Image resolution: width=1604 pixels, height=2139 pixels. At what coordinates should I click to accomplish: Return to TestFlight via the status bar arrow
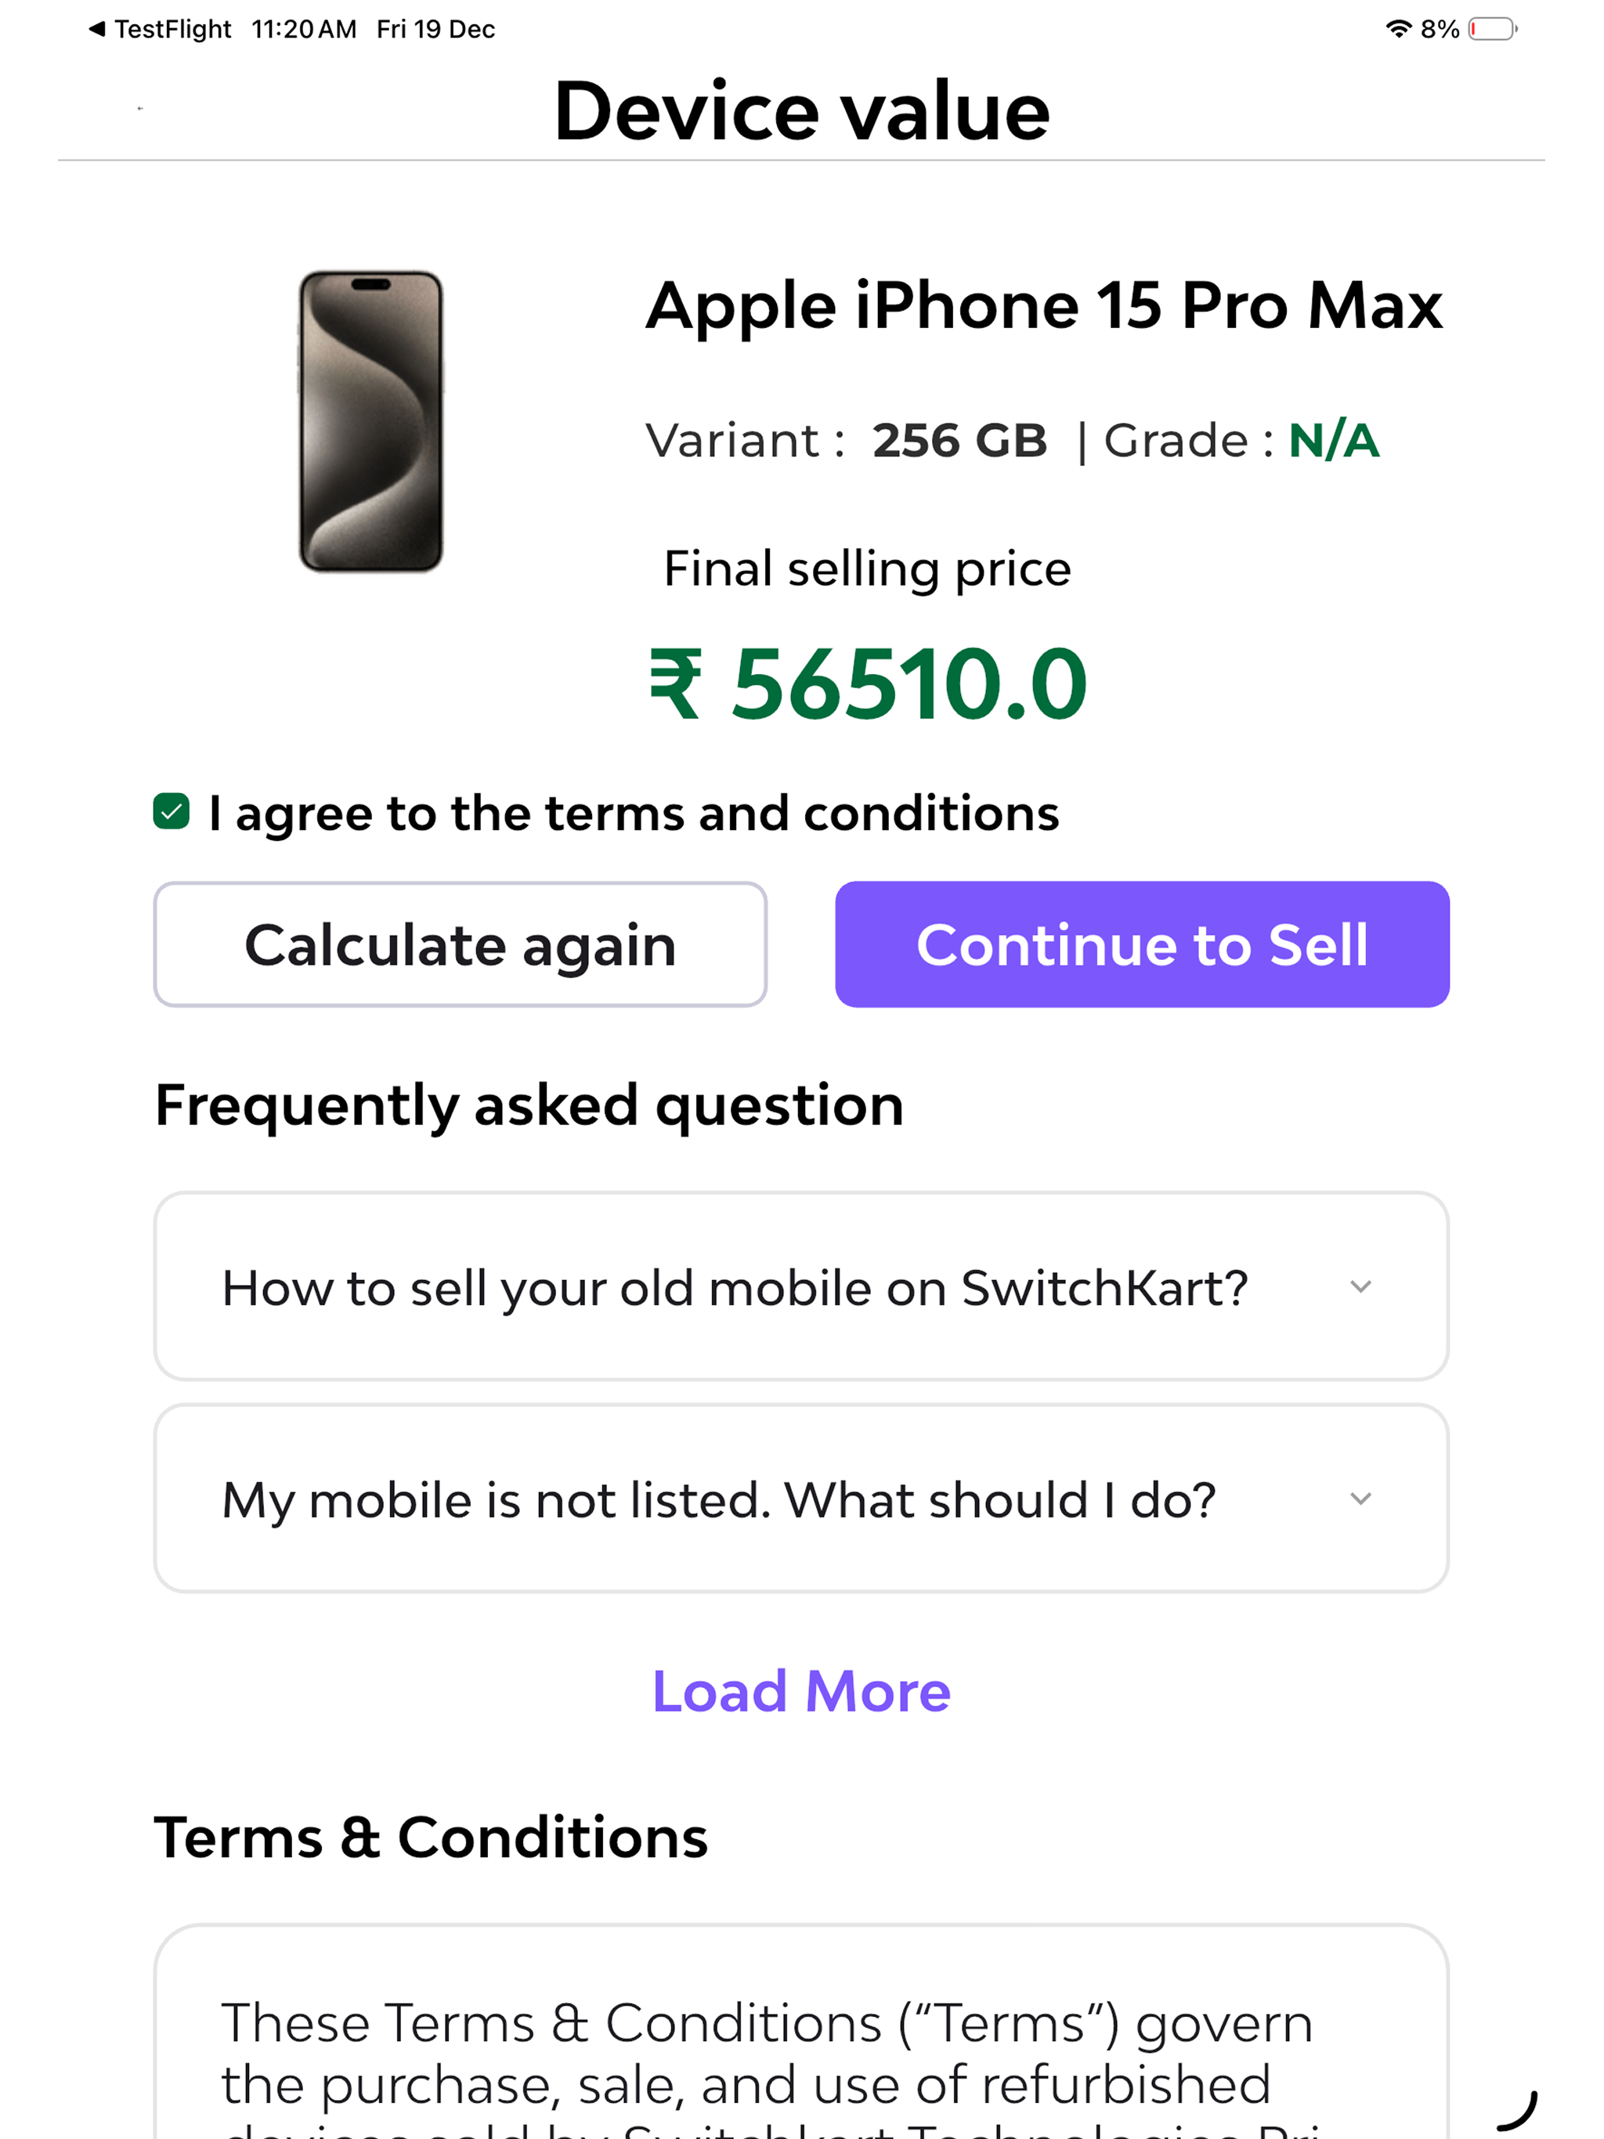(x=97, y=29)
